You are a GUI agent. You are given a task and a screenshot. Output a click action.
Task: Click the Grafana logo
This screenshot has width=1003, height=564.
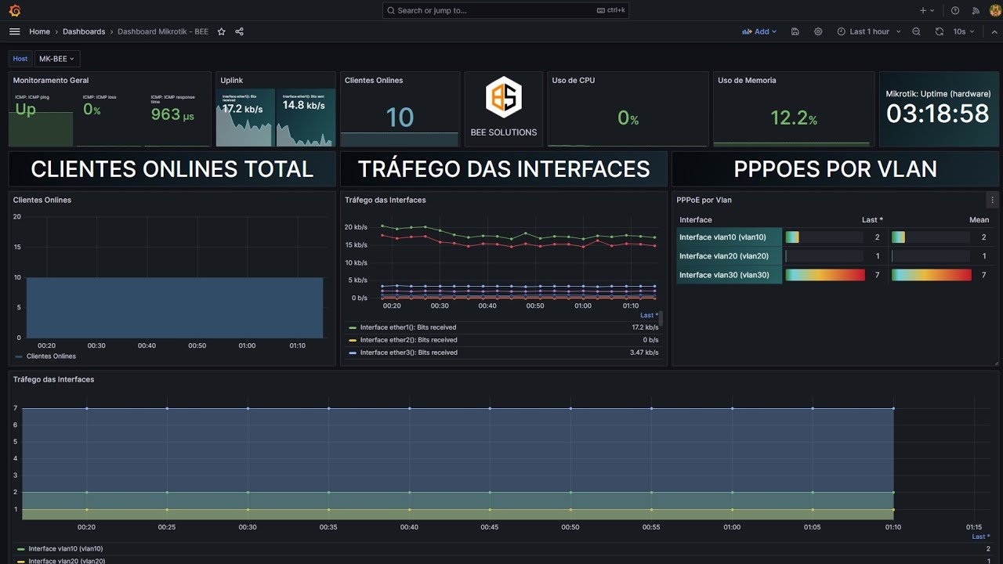pos(15,10)
